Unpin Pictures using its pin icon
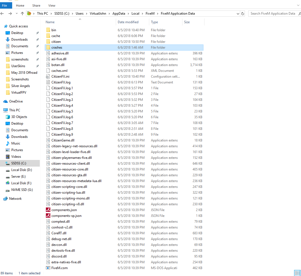 point(37,53)
